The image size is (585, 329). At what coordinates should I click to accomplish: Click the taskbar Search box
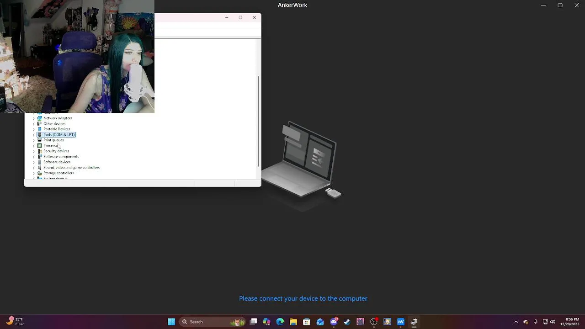(x=213, y=322)
